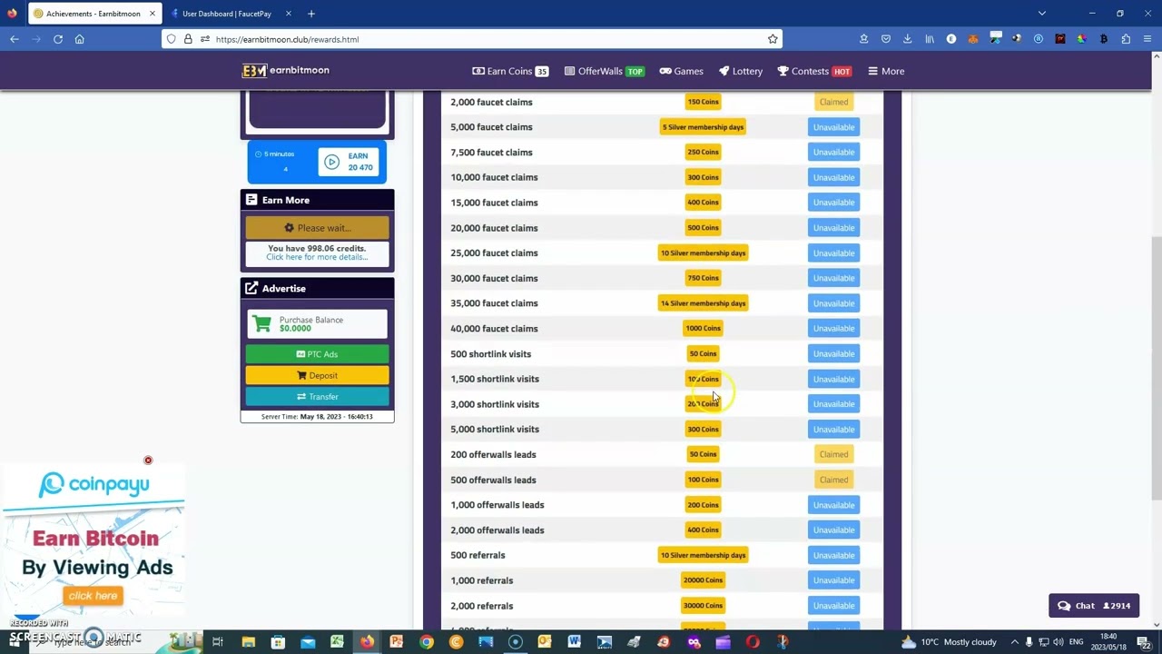Open the MetaMask fox extension icon
This screenshot has width=1162, height=654.
point(973,39)
